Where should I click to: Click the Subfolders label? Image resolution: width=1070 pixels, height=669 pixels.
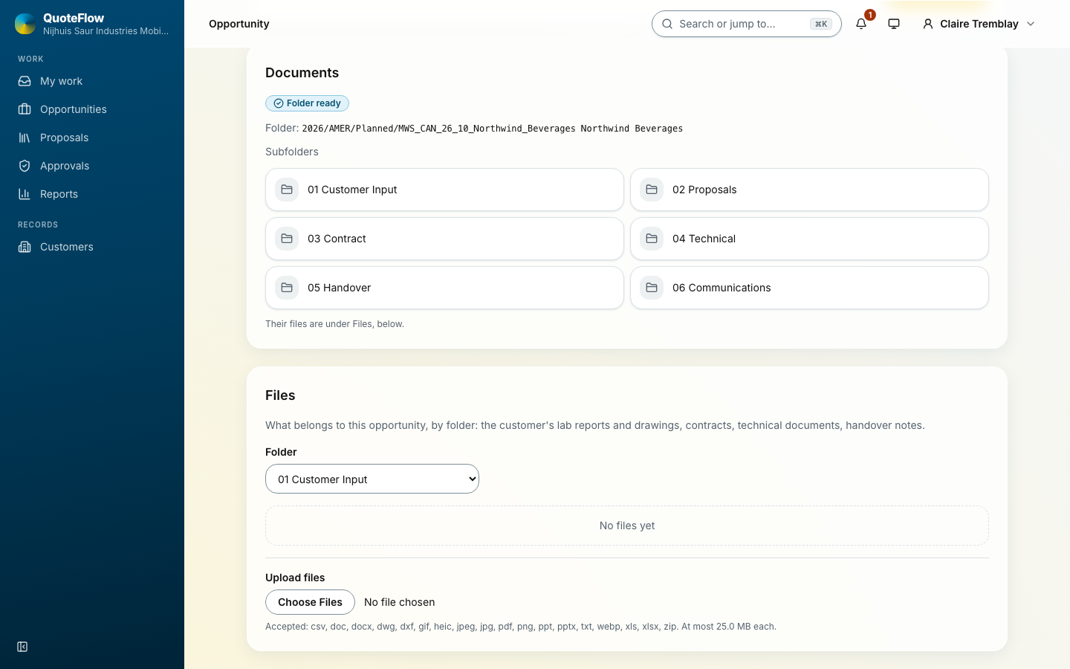(x=292, y=152)
